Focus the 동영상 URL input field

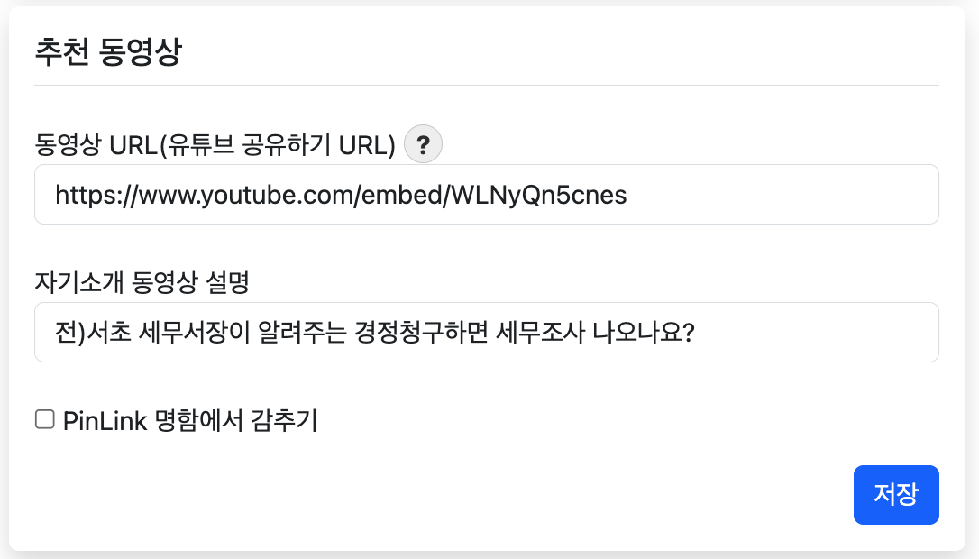[x=487, y=195]
